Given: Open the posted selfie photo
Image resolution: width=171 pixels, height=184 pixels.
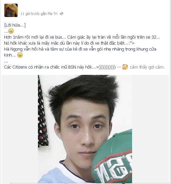Looking at the screenshot, I should point(85,129).
